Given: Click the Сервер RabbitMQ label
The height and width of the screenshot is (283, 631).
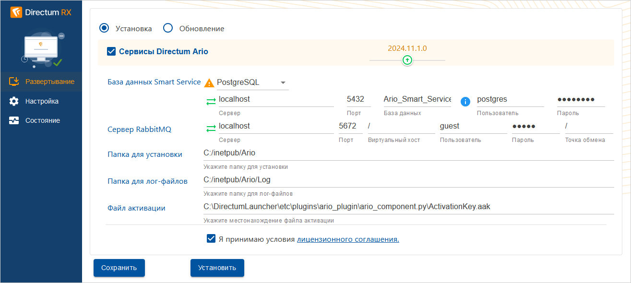Looking at the screenshot, I should [139, 130].
